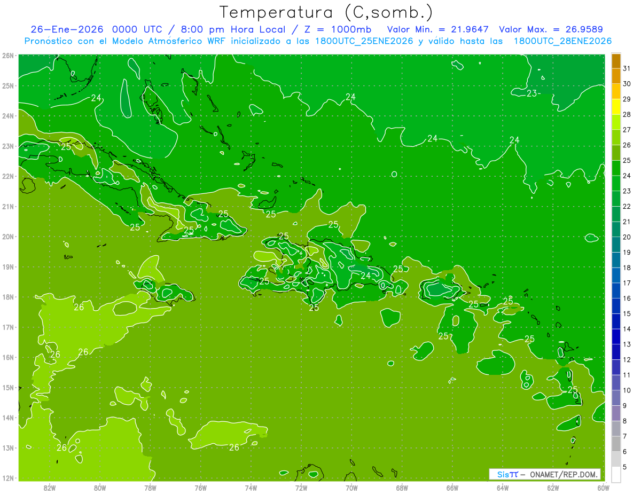Image resolution: width=641 pixels, height=495 pixels.
Task: Click the light-green swatch between 27 and 28
Action: tap(616, 122)
